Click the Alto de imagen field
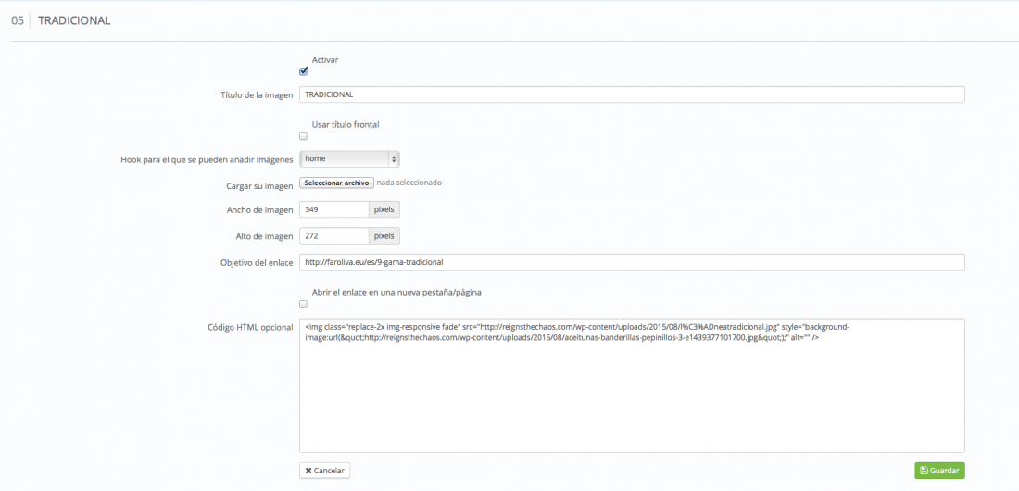Viewport: 1019px width, 491px height. point(334,235)
